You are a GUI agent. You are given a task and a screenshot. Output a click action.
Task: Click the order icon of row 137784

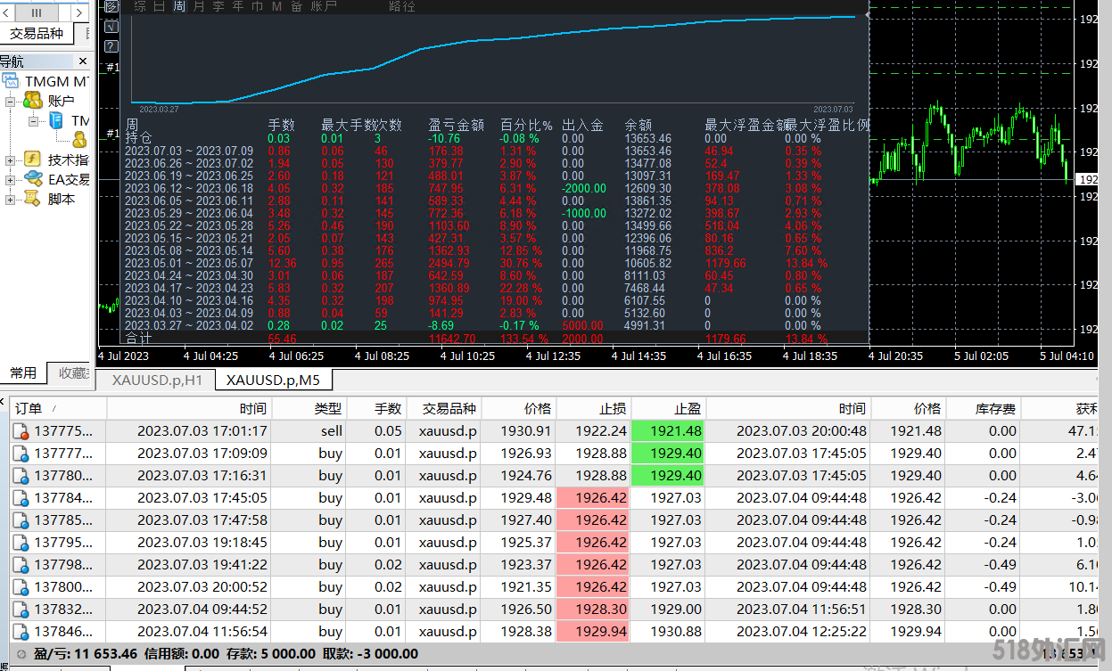coord(21,498)
